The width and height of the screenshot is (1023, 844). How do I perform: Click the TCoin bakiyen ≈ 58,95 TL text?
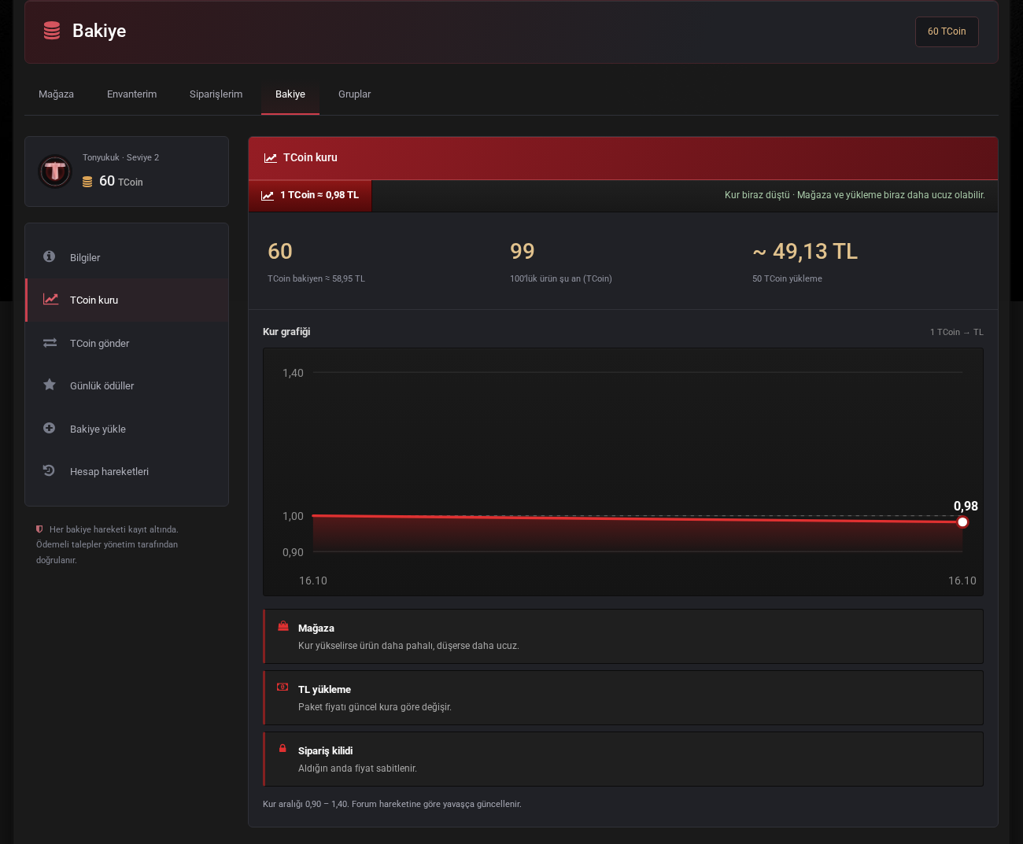click(316, 278)
